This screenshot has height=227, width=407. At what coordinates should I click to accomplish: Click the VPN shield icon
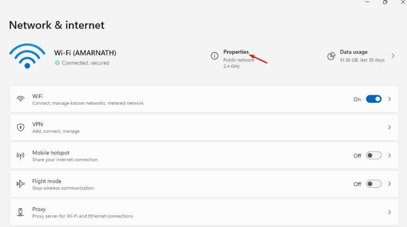tap(21, 127)
